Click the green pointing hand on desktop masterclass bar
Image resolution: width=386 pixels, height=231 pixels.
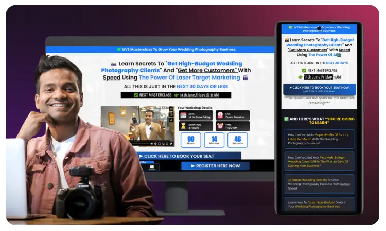click(x=176, y=95)
